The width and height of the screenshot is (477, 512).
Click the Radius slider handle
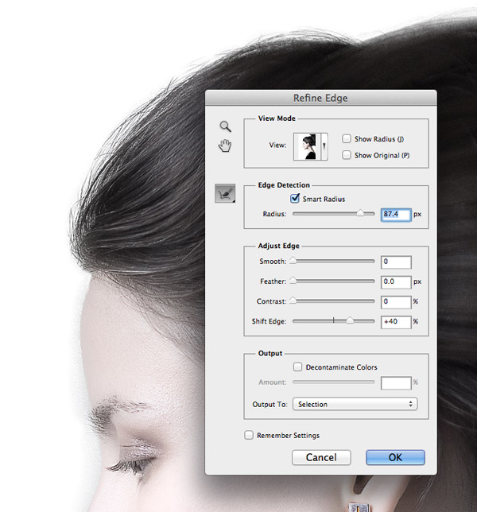[x=361, y=213]
